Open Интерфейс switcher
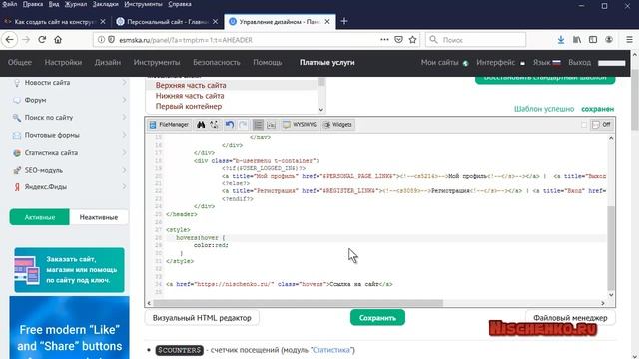Viewport: 639px width, 359px height. 500,62
